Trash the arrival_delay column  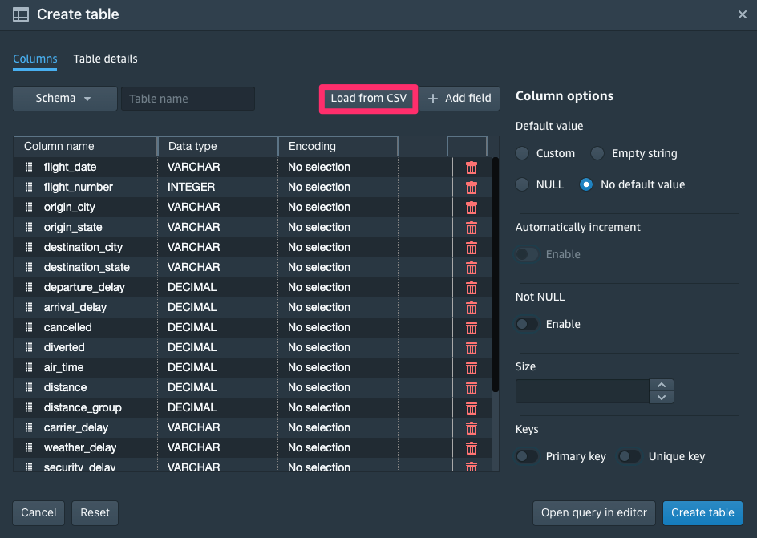pos(472,308)
